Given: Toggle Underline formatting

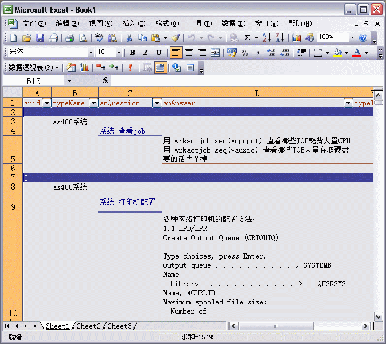Looking at the screenshot, I should [159, 53].
